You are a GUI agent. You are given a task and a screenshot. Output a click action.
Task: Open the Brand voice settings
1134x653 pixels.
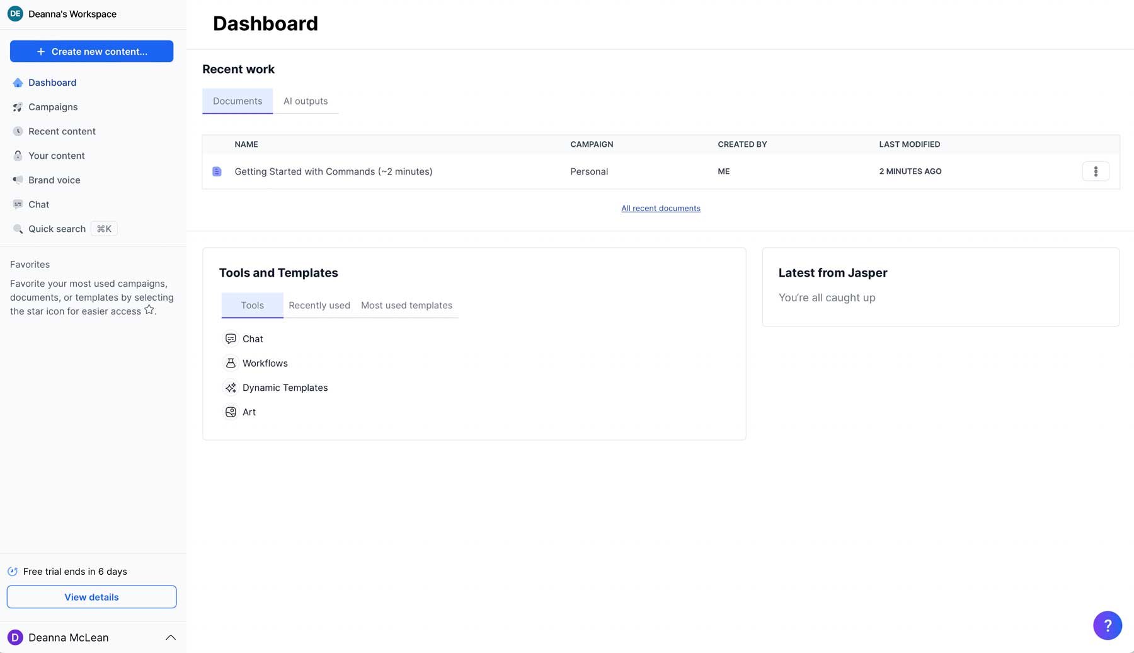[54, 180]
